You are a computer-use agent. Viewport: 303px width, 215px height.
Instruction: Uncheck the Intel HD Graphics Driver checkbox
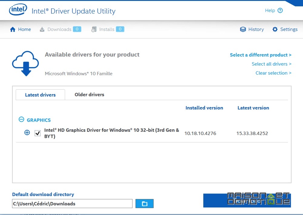click(38, 133)
